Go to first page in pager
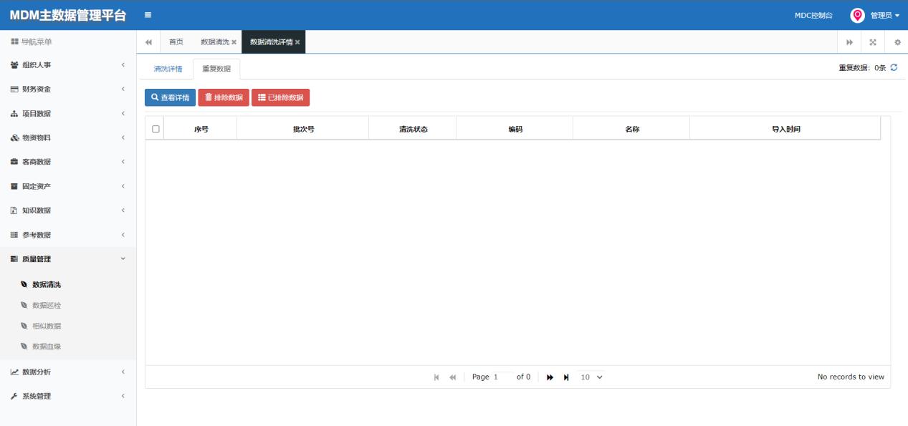908x426 pixels. (x=437, y=377)
